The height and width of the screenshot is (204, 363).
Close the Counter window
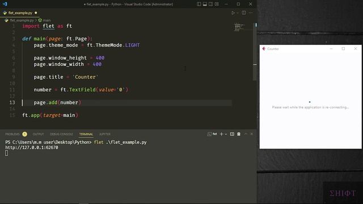tap(356, 49)
